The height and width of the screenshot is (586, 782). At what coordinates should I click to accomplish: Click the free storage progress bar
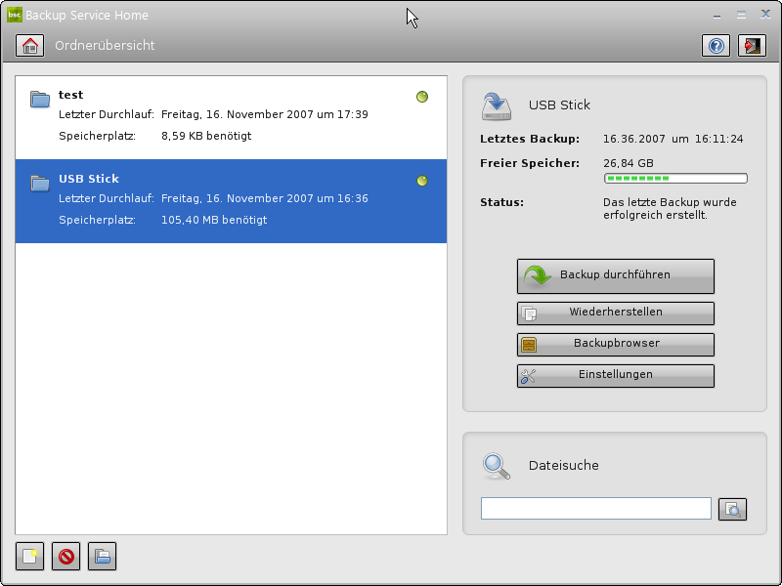click(675, 179)
